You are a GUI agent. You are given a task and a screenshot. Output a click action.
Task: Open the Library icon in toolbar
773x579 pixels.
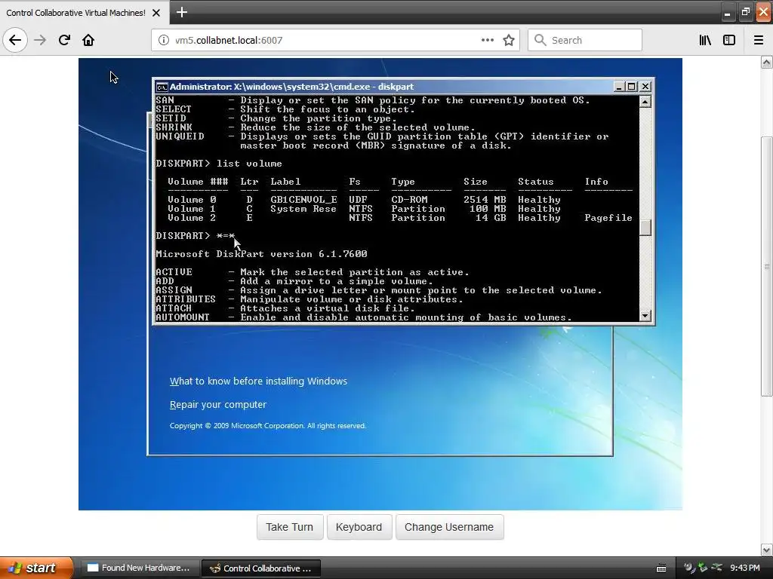[705, 40]
